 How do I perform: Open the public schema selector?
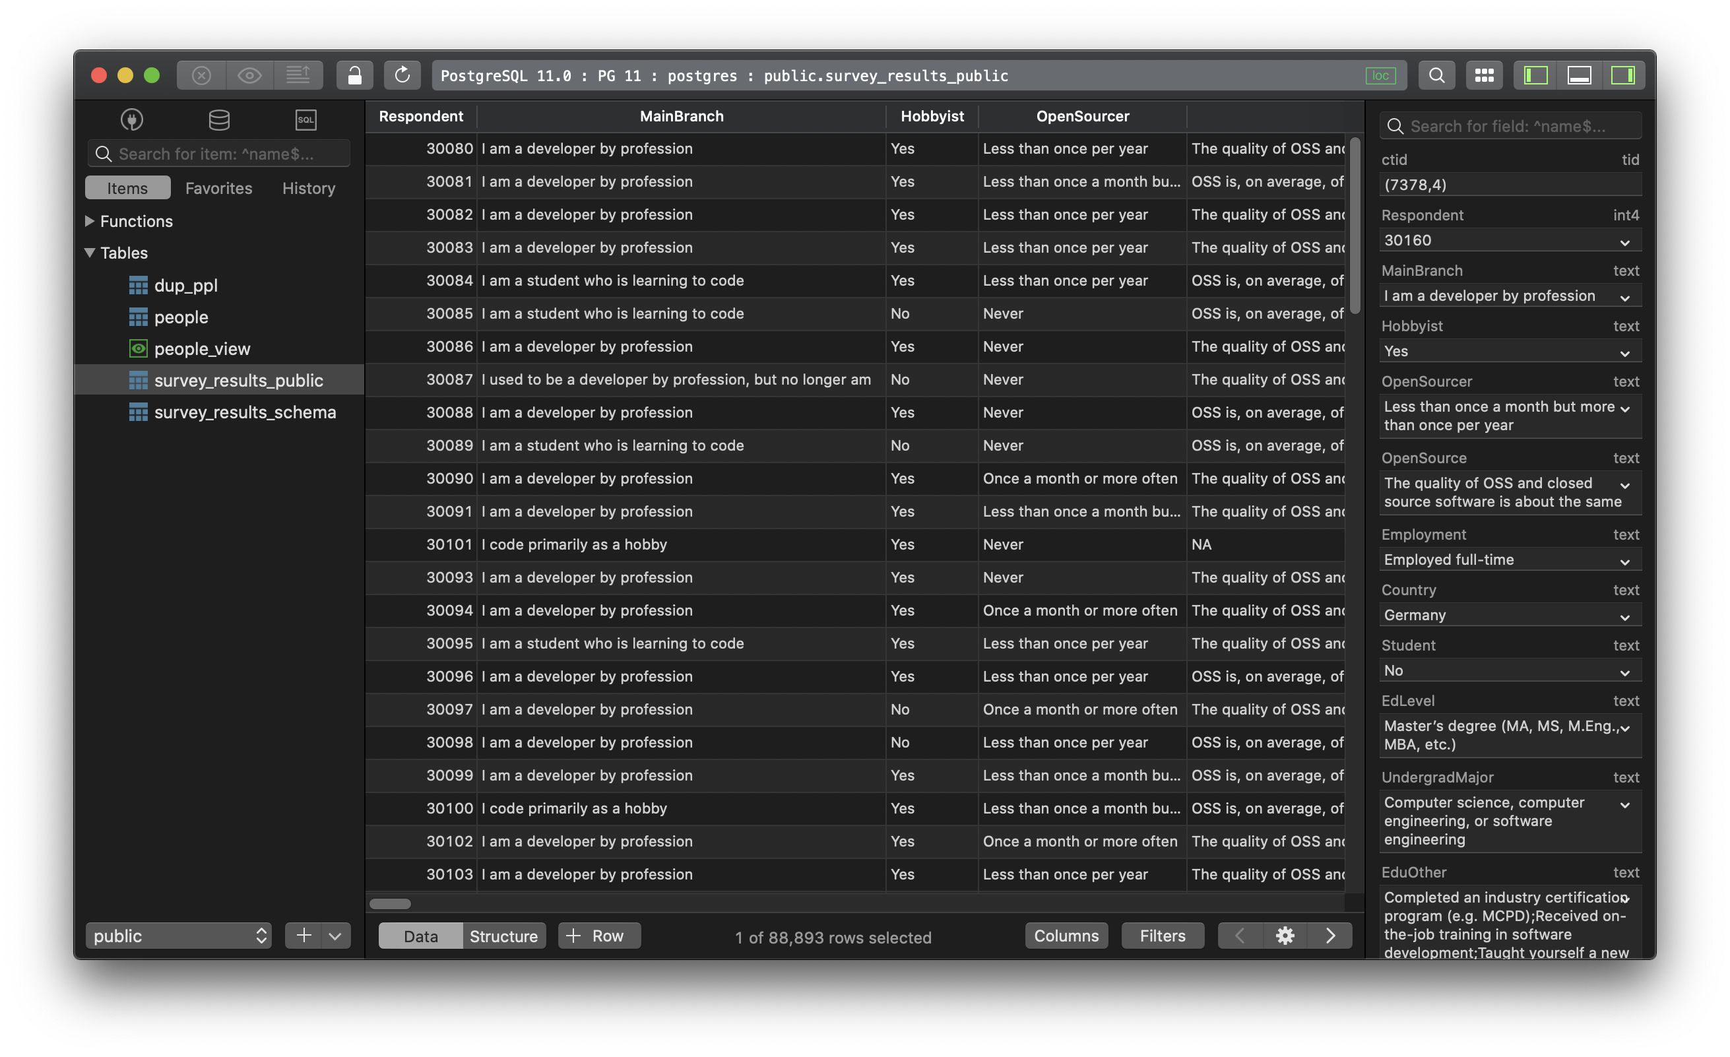click(178, 935)
